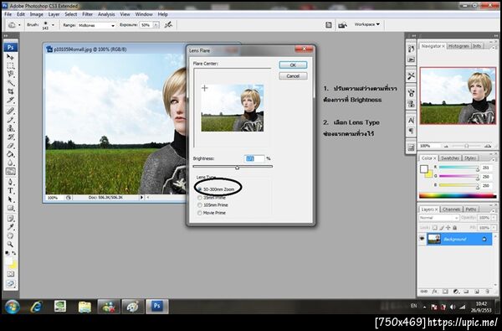Open the Range Midtones dropdown
502x331 pixels.
pos(96,25)
